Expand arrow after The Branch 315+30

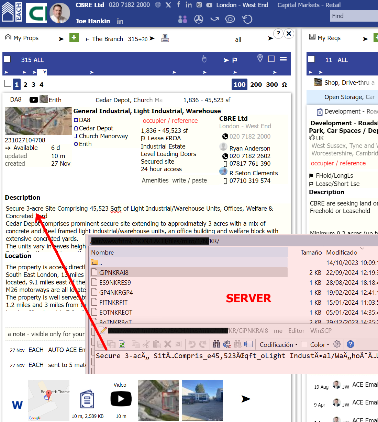152,38
